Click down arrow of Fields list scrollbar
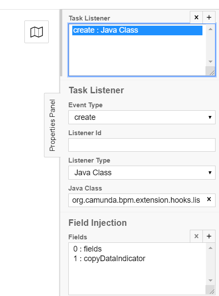 [x=210, y=280]
